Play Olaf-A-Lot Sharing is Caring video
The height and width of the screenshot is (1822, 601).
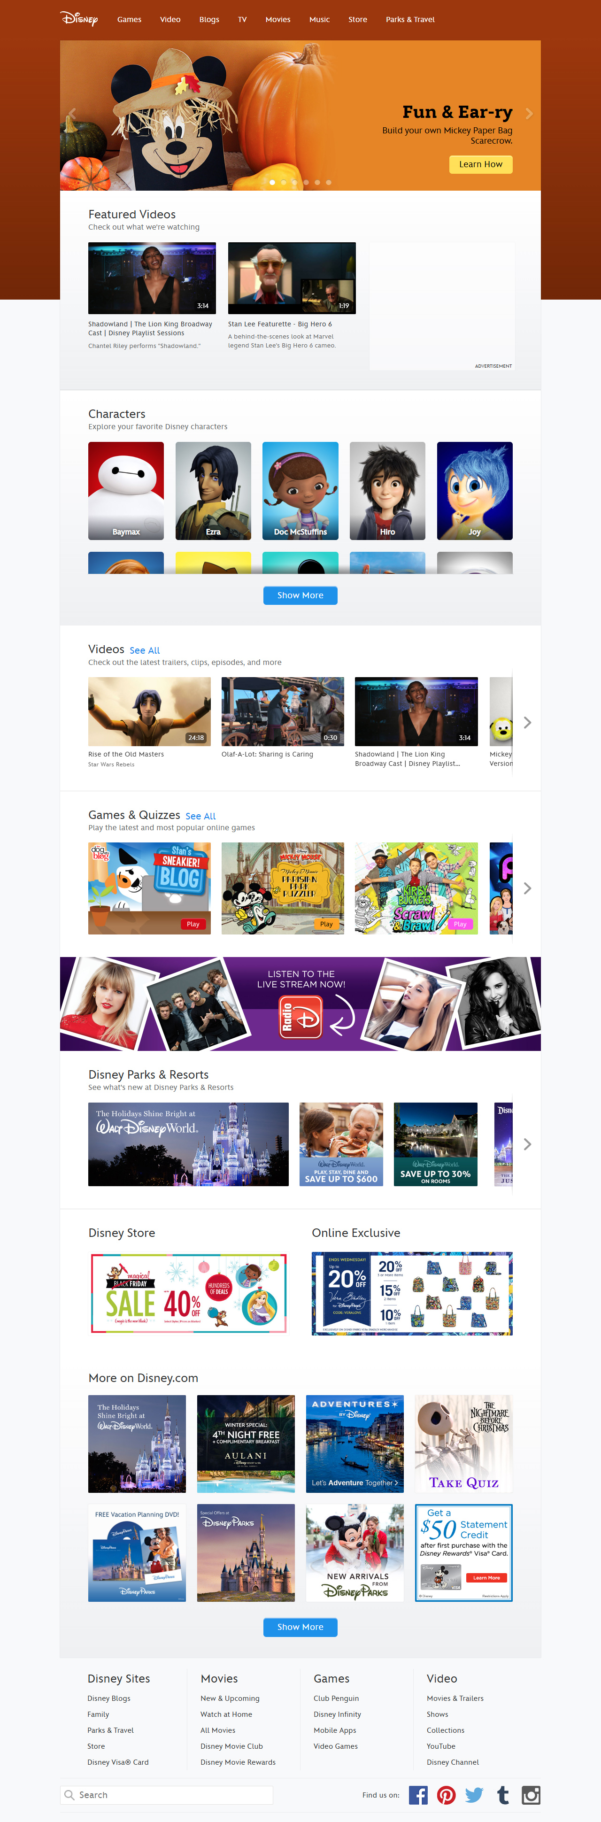[283, 711]
